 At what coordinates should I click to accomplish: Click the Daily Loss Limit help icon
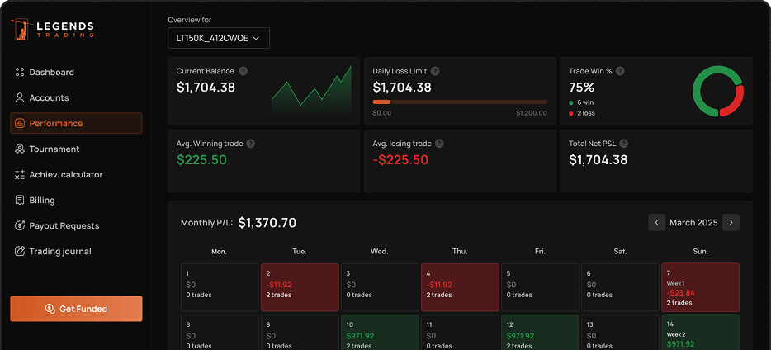click(435, 71)
